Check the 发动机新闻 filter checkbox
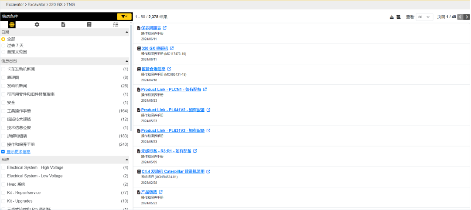 click(3, 86)
